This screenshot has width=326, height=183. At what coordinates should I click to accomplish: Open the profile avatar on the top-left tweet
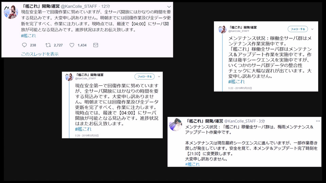[11, 12]
